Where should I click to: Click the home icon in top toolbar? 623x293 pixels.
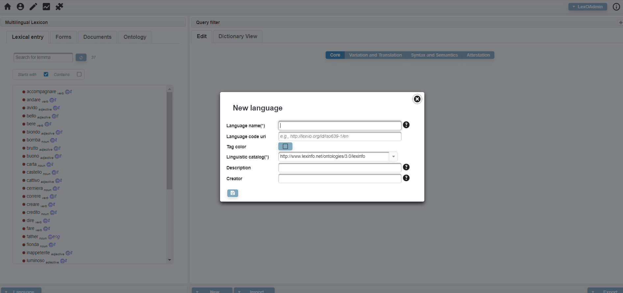7,7
